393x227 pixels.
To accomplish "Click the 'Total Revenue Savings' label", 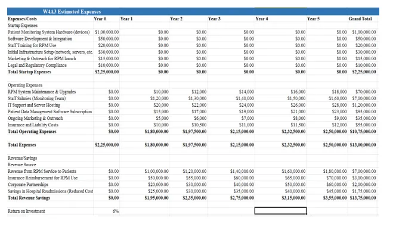I will click(29, 198).
